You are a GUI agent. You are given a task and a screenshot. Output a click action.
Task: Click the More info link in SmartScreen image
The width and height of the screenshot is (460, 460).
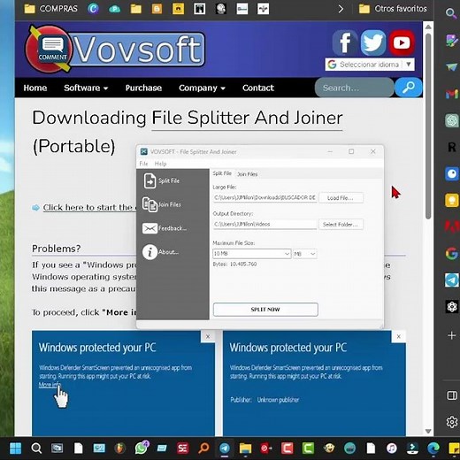point(50,385)
